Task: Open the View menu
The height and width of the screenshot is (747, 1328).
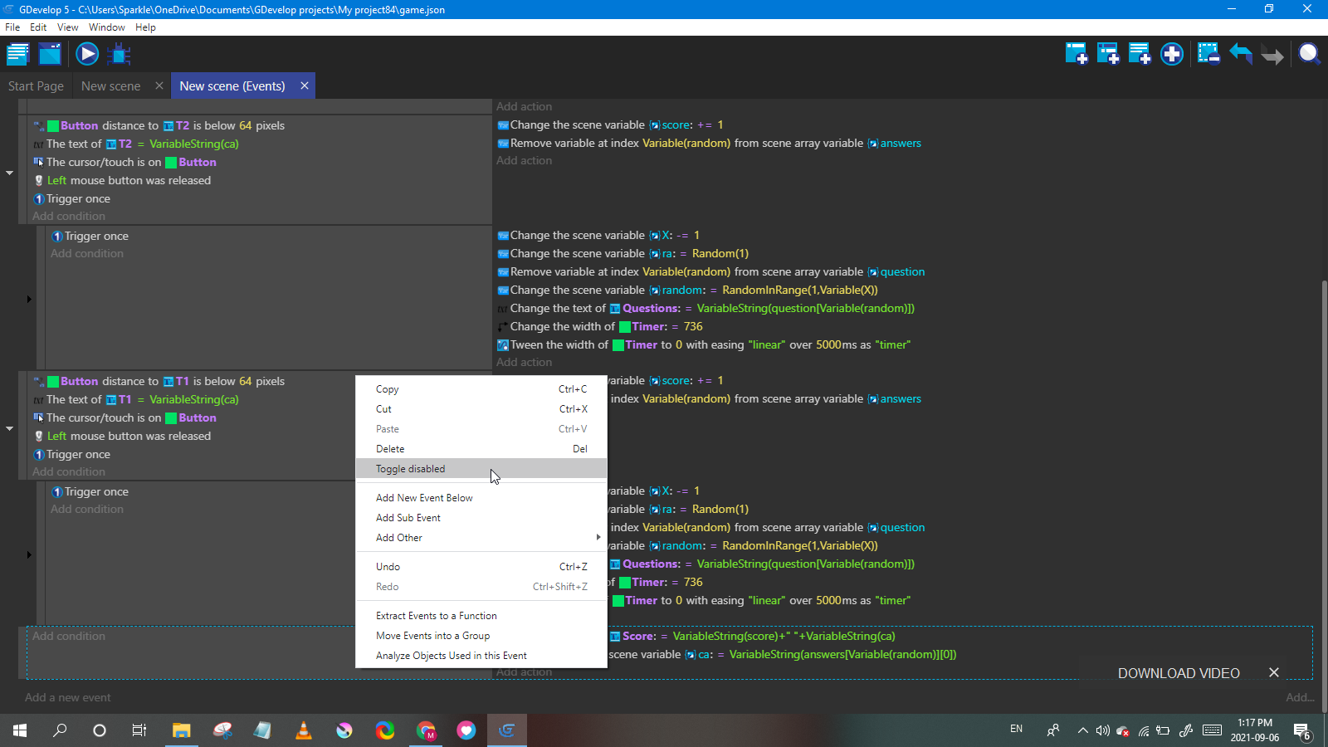Action: pos(67,27)
